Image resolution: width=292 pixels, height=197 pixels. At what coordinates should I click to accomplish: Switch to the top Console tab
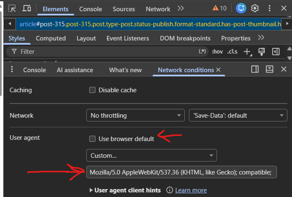pos(90,9)
